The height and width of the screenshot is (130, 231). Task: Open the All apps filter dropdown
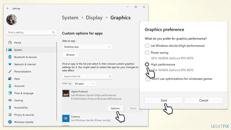[x=85, y=84]
